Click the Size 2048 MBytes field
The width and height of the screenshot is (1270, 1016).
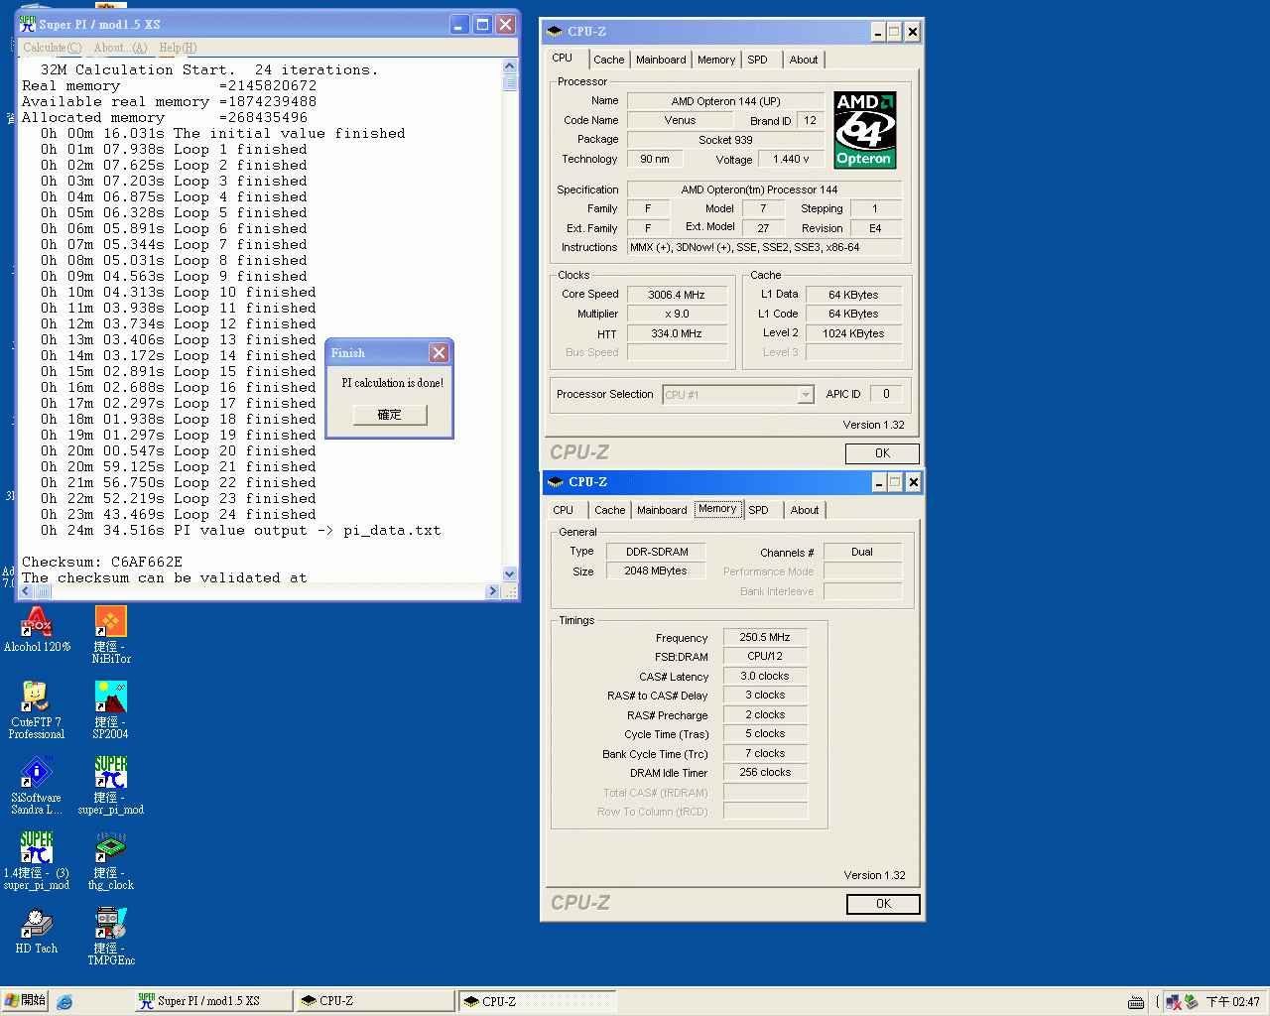coord(656,571)
